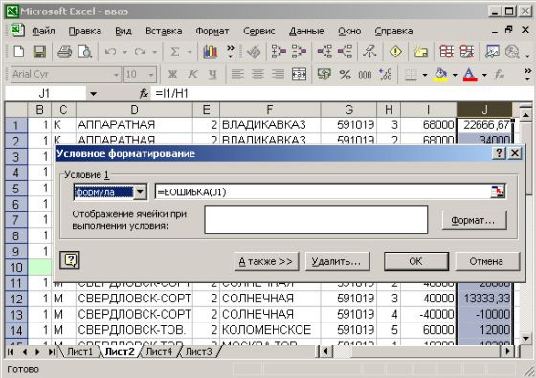Click the vertical scrollbar down arrow
The width and height of the screenshot is (536, 378).
coord(526,339)
